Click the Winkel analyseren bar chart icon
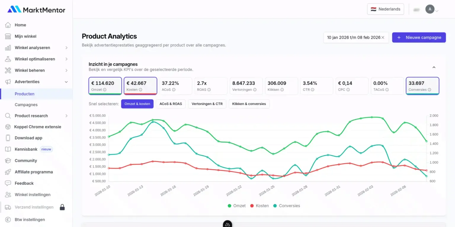 8,48
